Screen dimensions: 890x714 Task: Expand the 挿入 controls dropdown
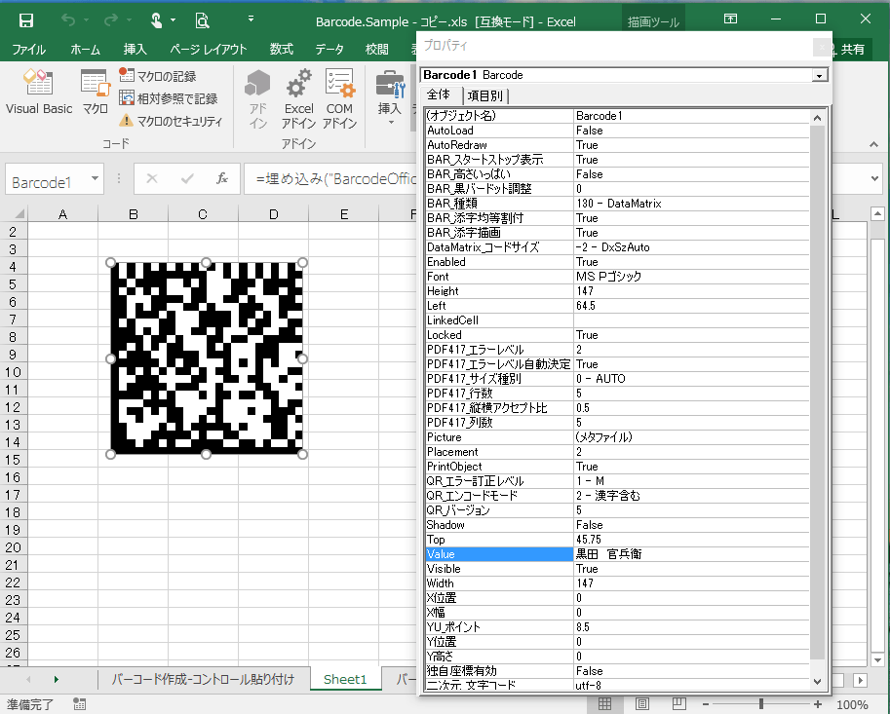(x=390, y=123)
